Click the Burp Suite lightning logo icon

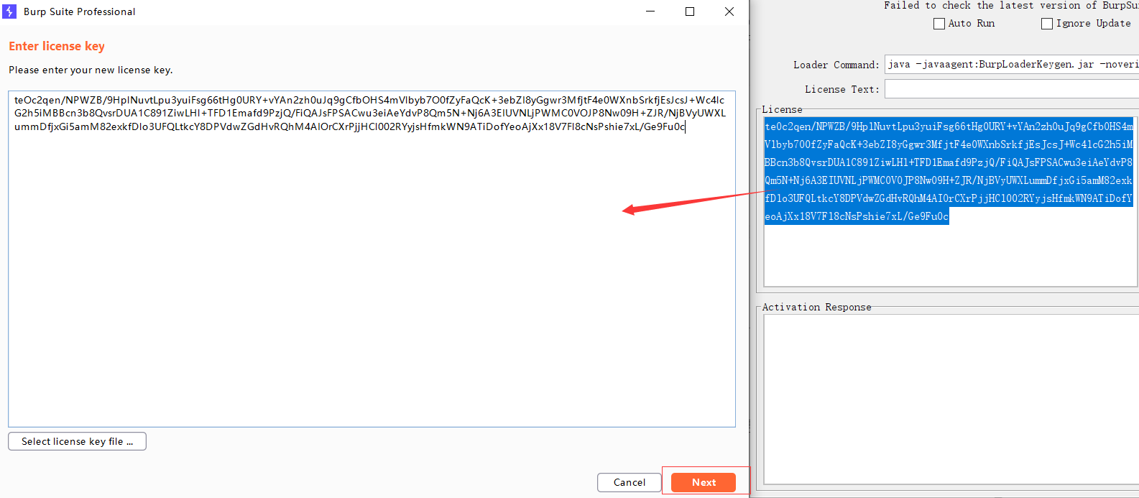(10, 11)
